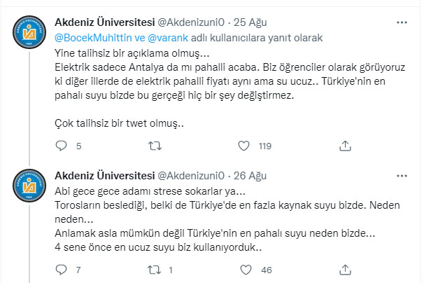
Task: Reply to the second tweet with 7 replies
Action: coord(60,269)
